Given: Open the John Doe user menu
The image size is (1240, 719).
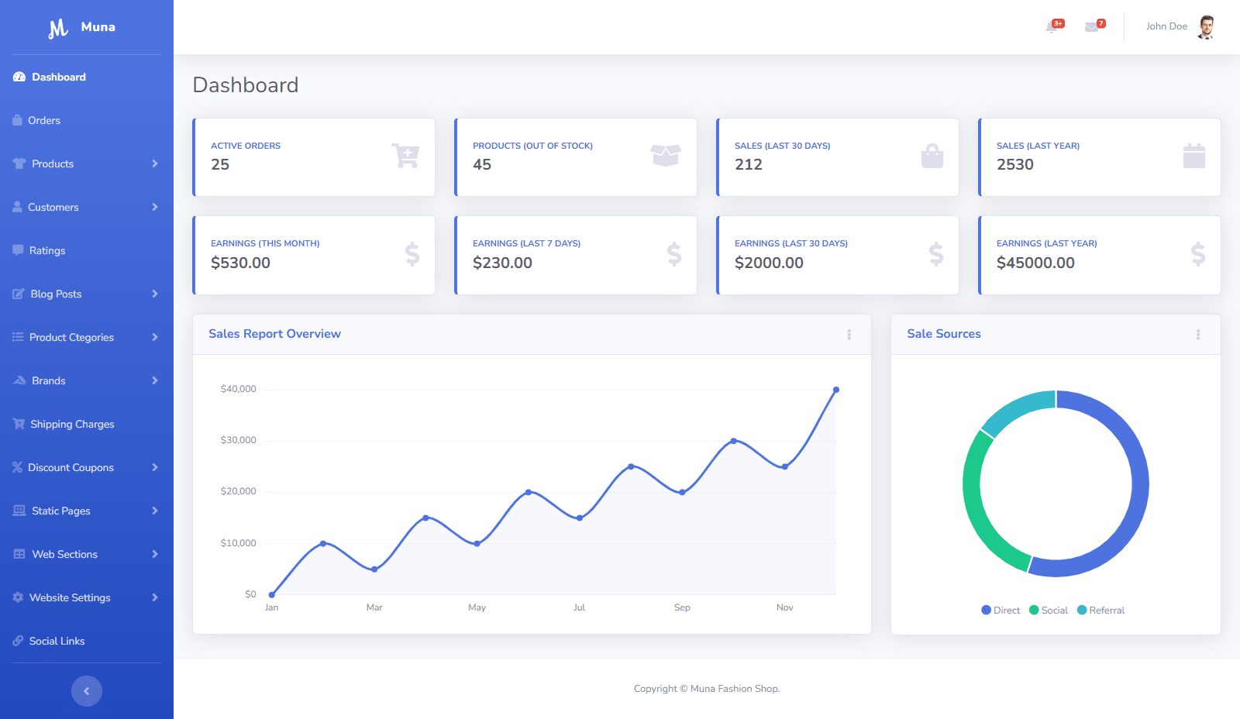Looking at the screenshot, I should pyautogui.click(x=1180, y=27).
